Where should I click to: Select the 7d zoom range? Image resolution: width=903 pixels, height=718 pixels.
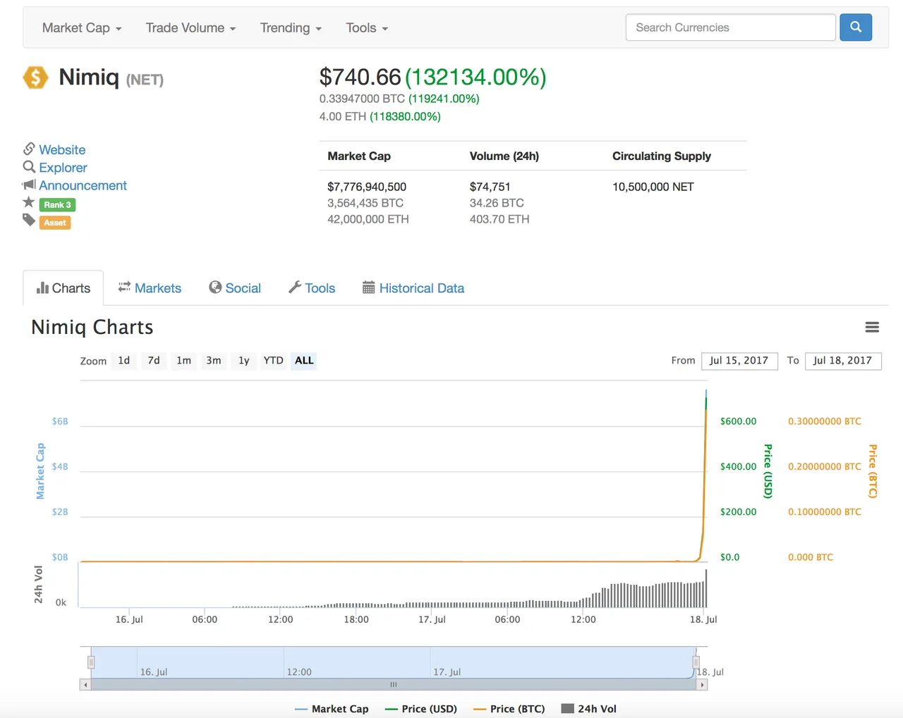pyautogui.click(x=154, y=361)
